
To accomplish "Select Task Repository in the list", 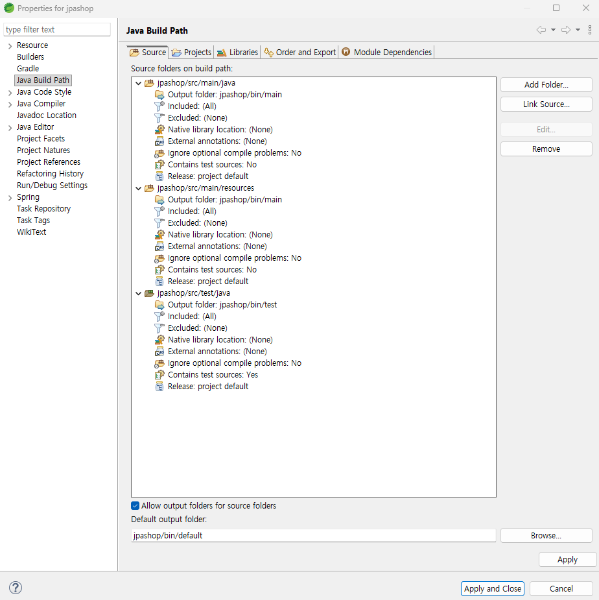I will click(44, 209).
